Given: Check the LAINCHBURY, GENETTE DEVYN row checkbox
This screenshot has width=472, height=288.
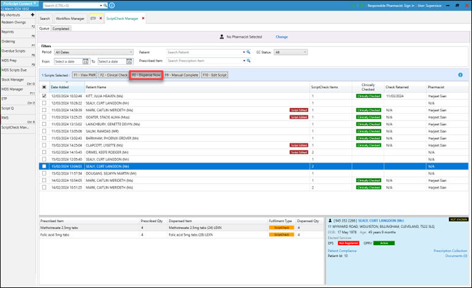Looking at the screenshot, I should [44, 124].
